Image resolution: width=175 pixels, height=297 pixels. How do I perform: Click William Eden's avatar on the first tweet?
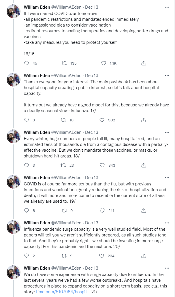[14, 12]
